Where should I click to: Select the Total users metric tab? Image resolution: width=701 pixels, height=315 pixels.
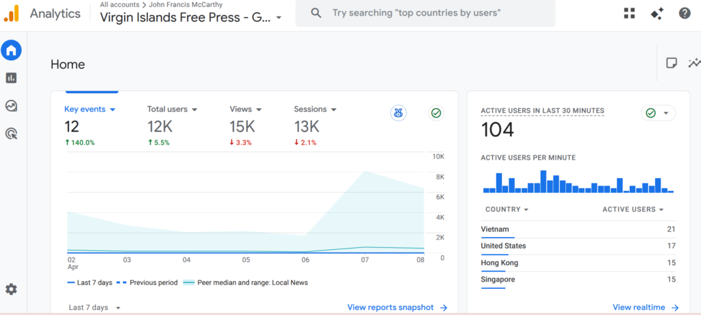[172, 110]
